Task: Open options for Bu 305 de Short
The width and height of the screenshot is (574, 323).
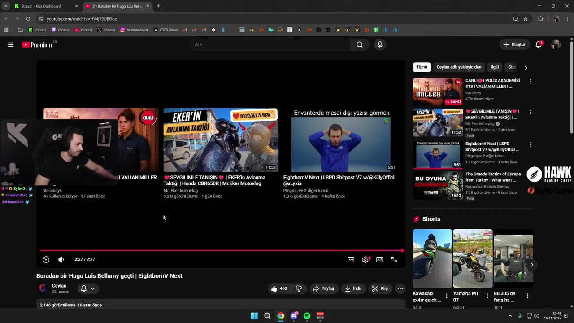Action: point(527,296)
